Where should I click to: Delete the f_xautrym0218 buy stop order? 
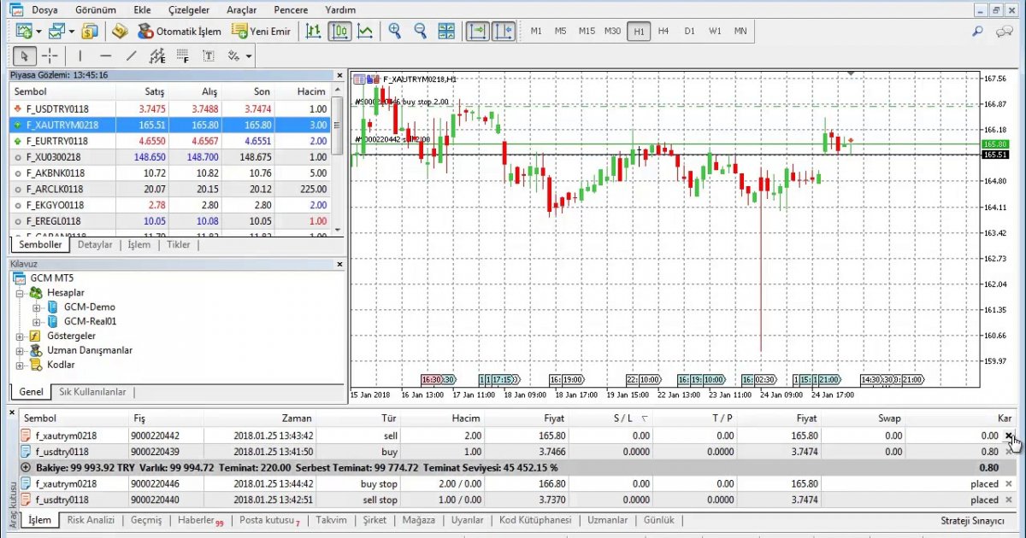(x=1008, y=484)
